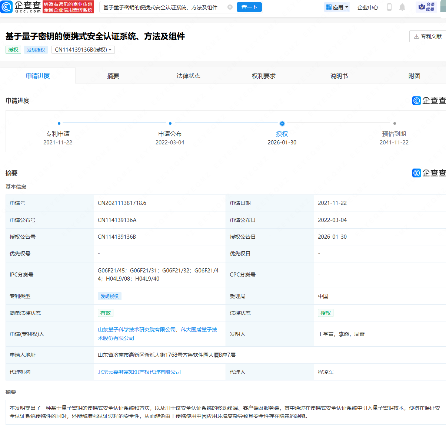
Task: Click the 查一下 search button
Action: (x=249, y=7)
